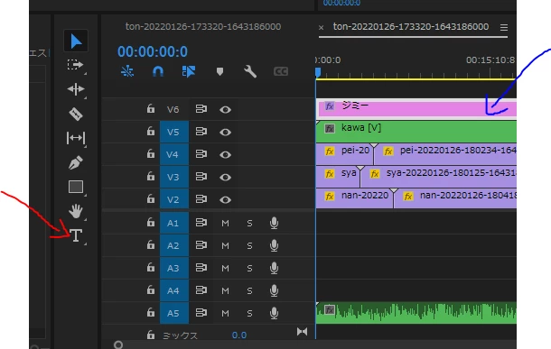Toggle the V6 track lock
Image resolution: width=551 pixels, height=349 pixels.
(151, 109)
